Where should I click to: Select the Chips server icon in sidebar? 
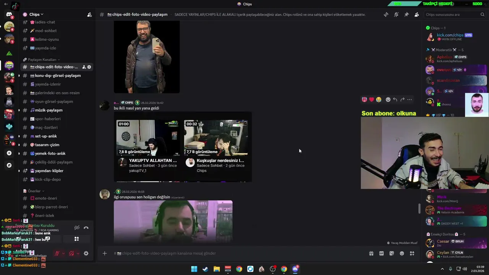click(9, 65)
